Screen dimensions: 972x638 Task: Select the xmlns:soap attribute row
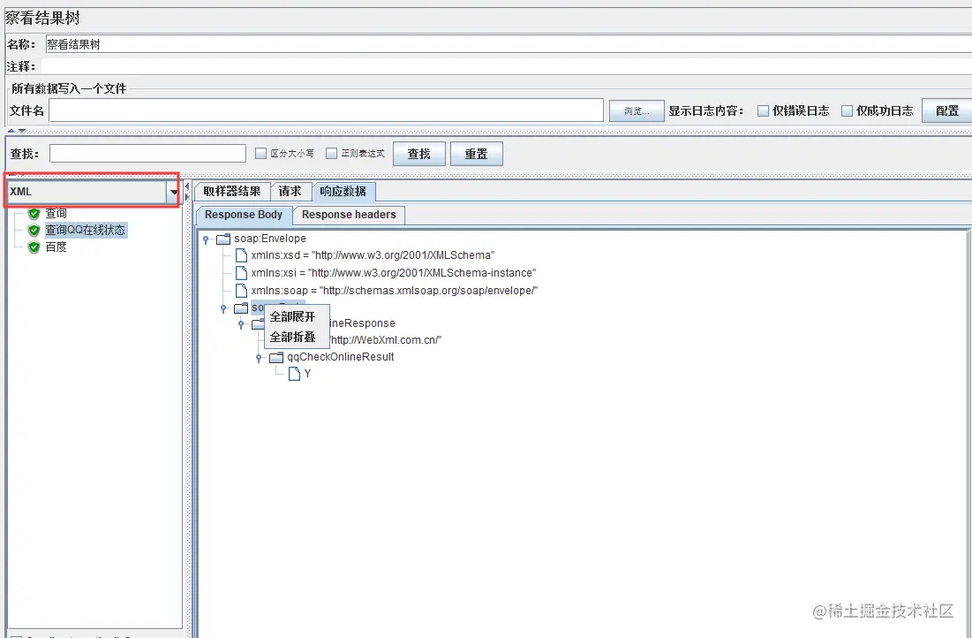(x=395, y=291)
